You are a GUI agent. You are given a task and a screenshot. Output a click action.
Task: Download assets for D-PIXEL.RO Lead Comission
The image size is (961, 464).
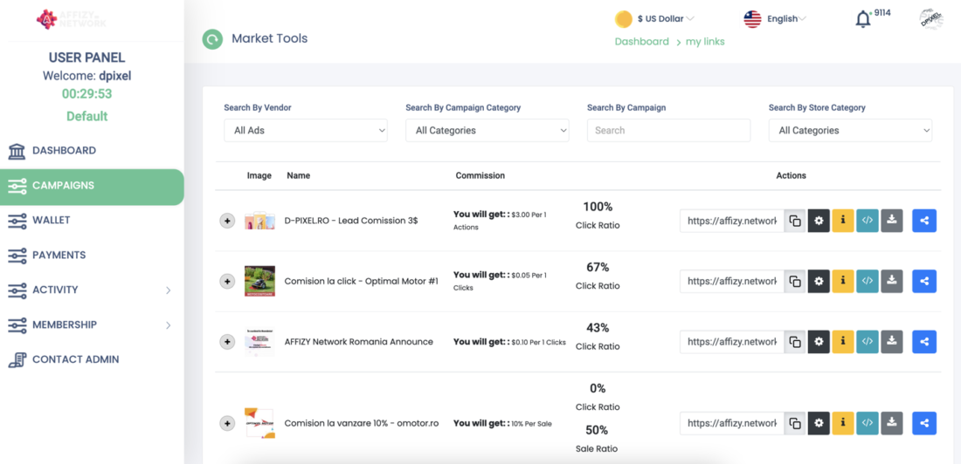coord(892,221)
